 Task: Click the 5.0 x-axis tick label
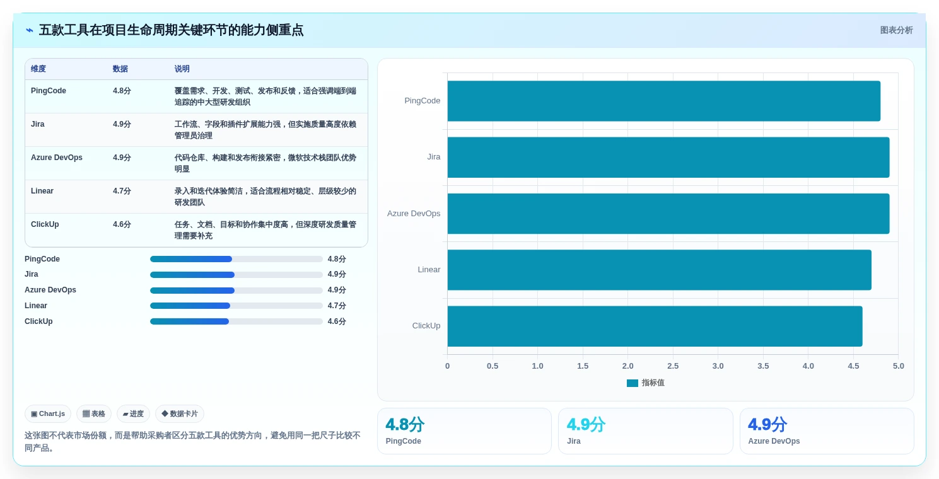[898, 366]
